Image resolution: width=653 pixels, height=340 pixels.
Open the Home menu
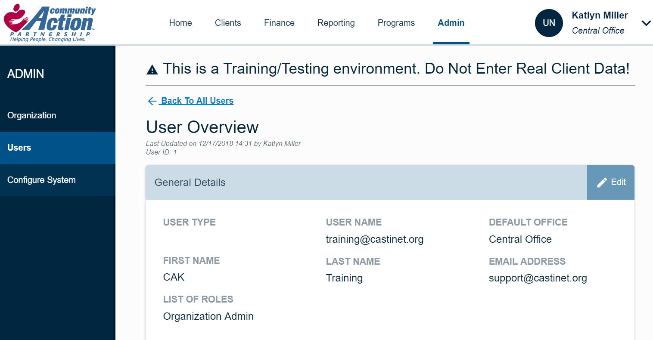(180, 23)
